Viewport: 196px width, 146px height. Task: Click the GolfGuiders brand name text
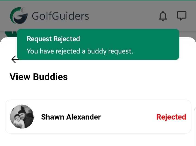point(60,16)
